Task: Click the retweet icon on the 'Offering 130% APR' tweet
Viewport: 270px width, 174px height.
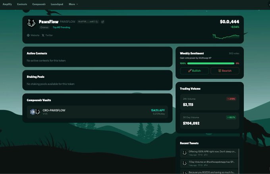Action: click(205, 155)
